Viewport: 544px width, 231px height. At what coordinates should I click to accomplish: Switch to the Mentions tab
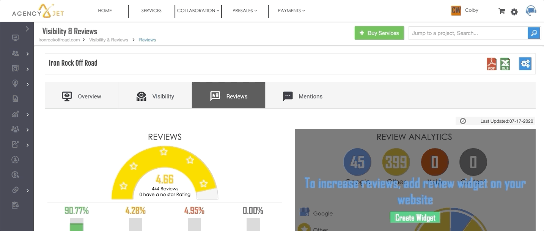coord(302,96)
